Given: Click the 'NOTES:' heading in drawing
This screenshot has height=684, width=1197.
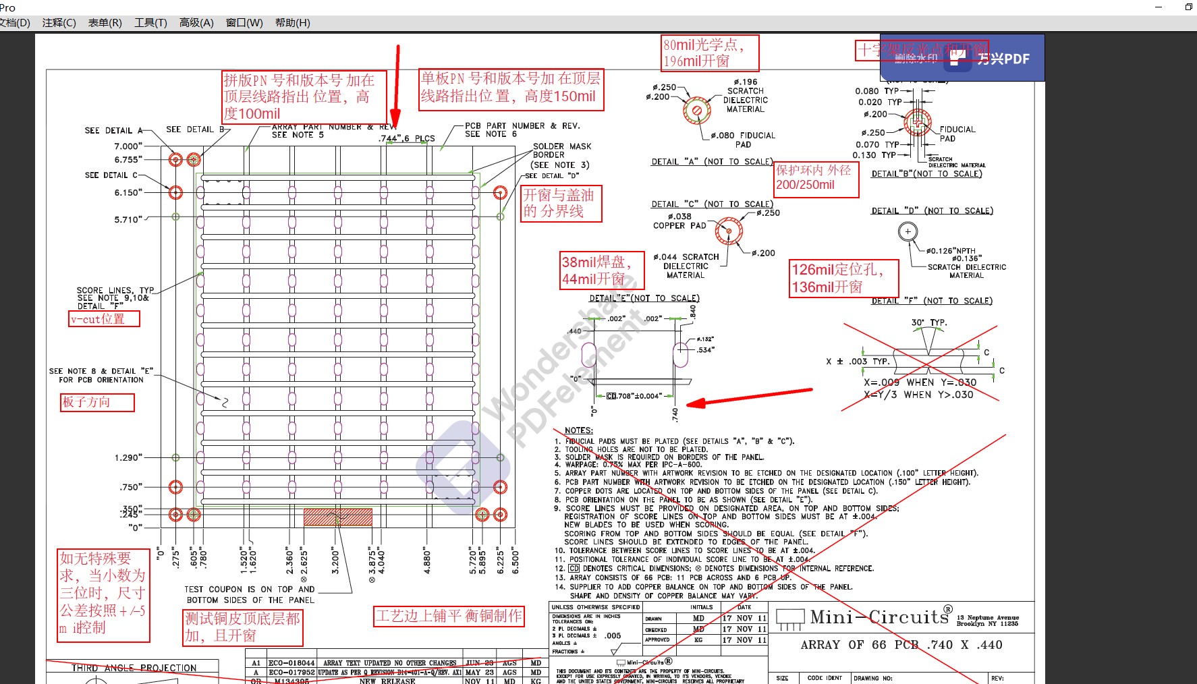Looking at the screenshot, I should pyautogui.click(x=578, y=430).
